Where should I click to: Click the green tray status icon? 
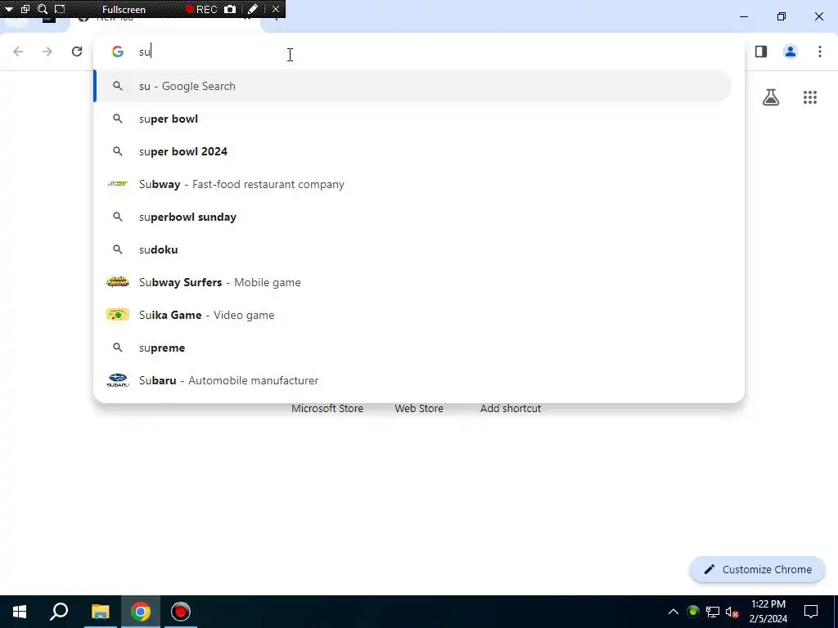point(693,612)
